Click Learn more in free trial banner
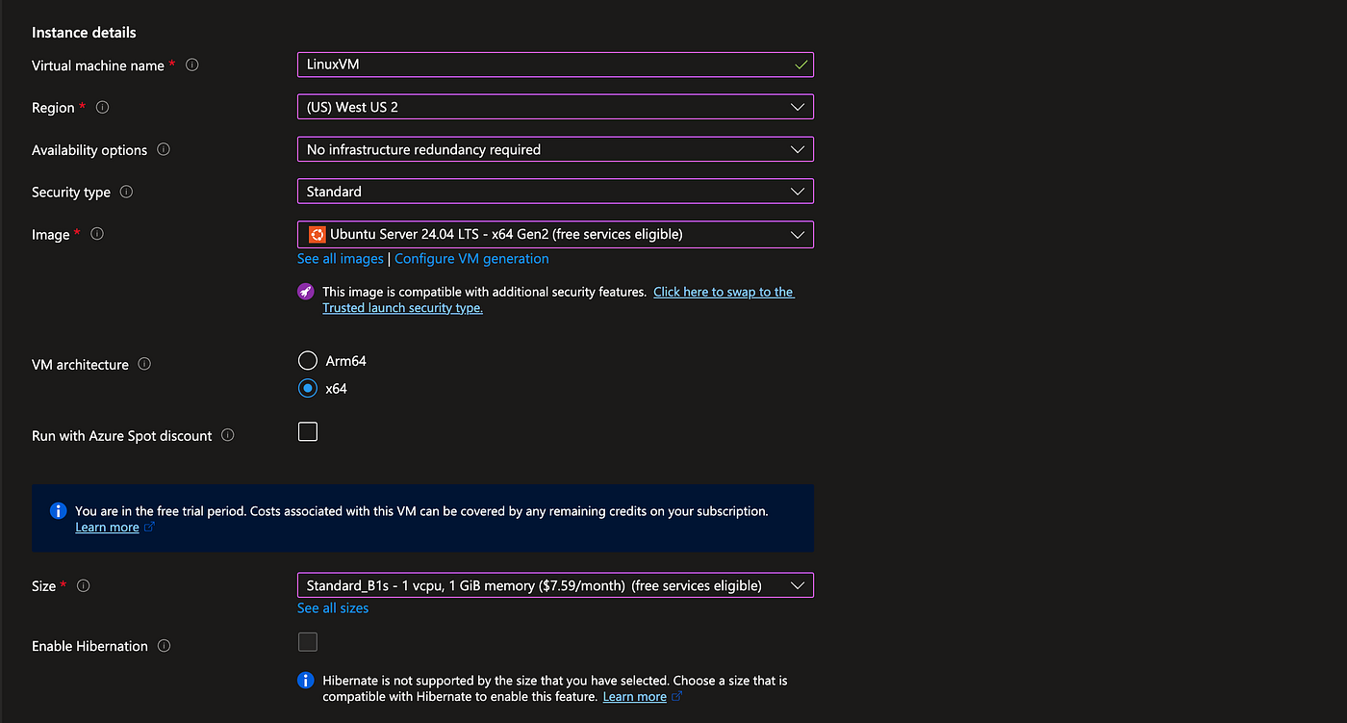This screenshot has width=1347, height=723. [x=107, y=528]
